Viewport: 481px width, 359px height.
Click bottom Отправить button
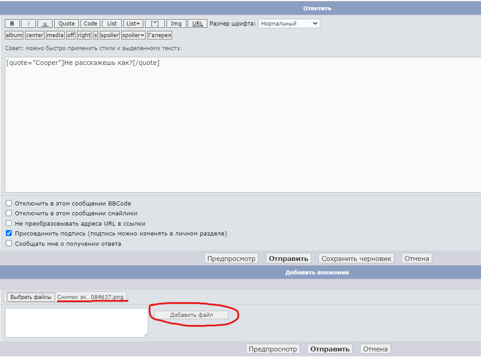pyautogui.click(x=330, y=349)
